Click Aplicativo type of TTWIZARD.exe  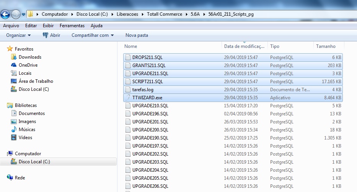coord(280,98)
